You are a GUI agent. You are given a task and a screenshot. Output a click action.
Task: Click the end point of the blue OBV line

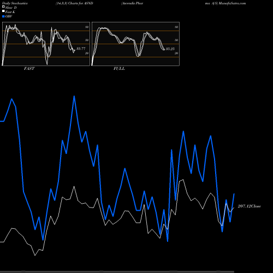click(x=234, y=194)
